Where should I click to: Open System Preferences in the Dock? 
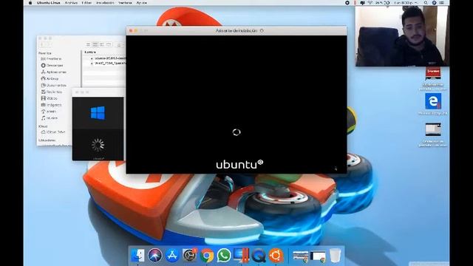click(189, 256)
